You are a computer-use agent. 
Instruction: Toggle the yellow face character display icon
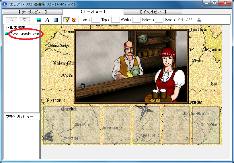pos(67,20)
